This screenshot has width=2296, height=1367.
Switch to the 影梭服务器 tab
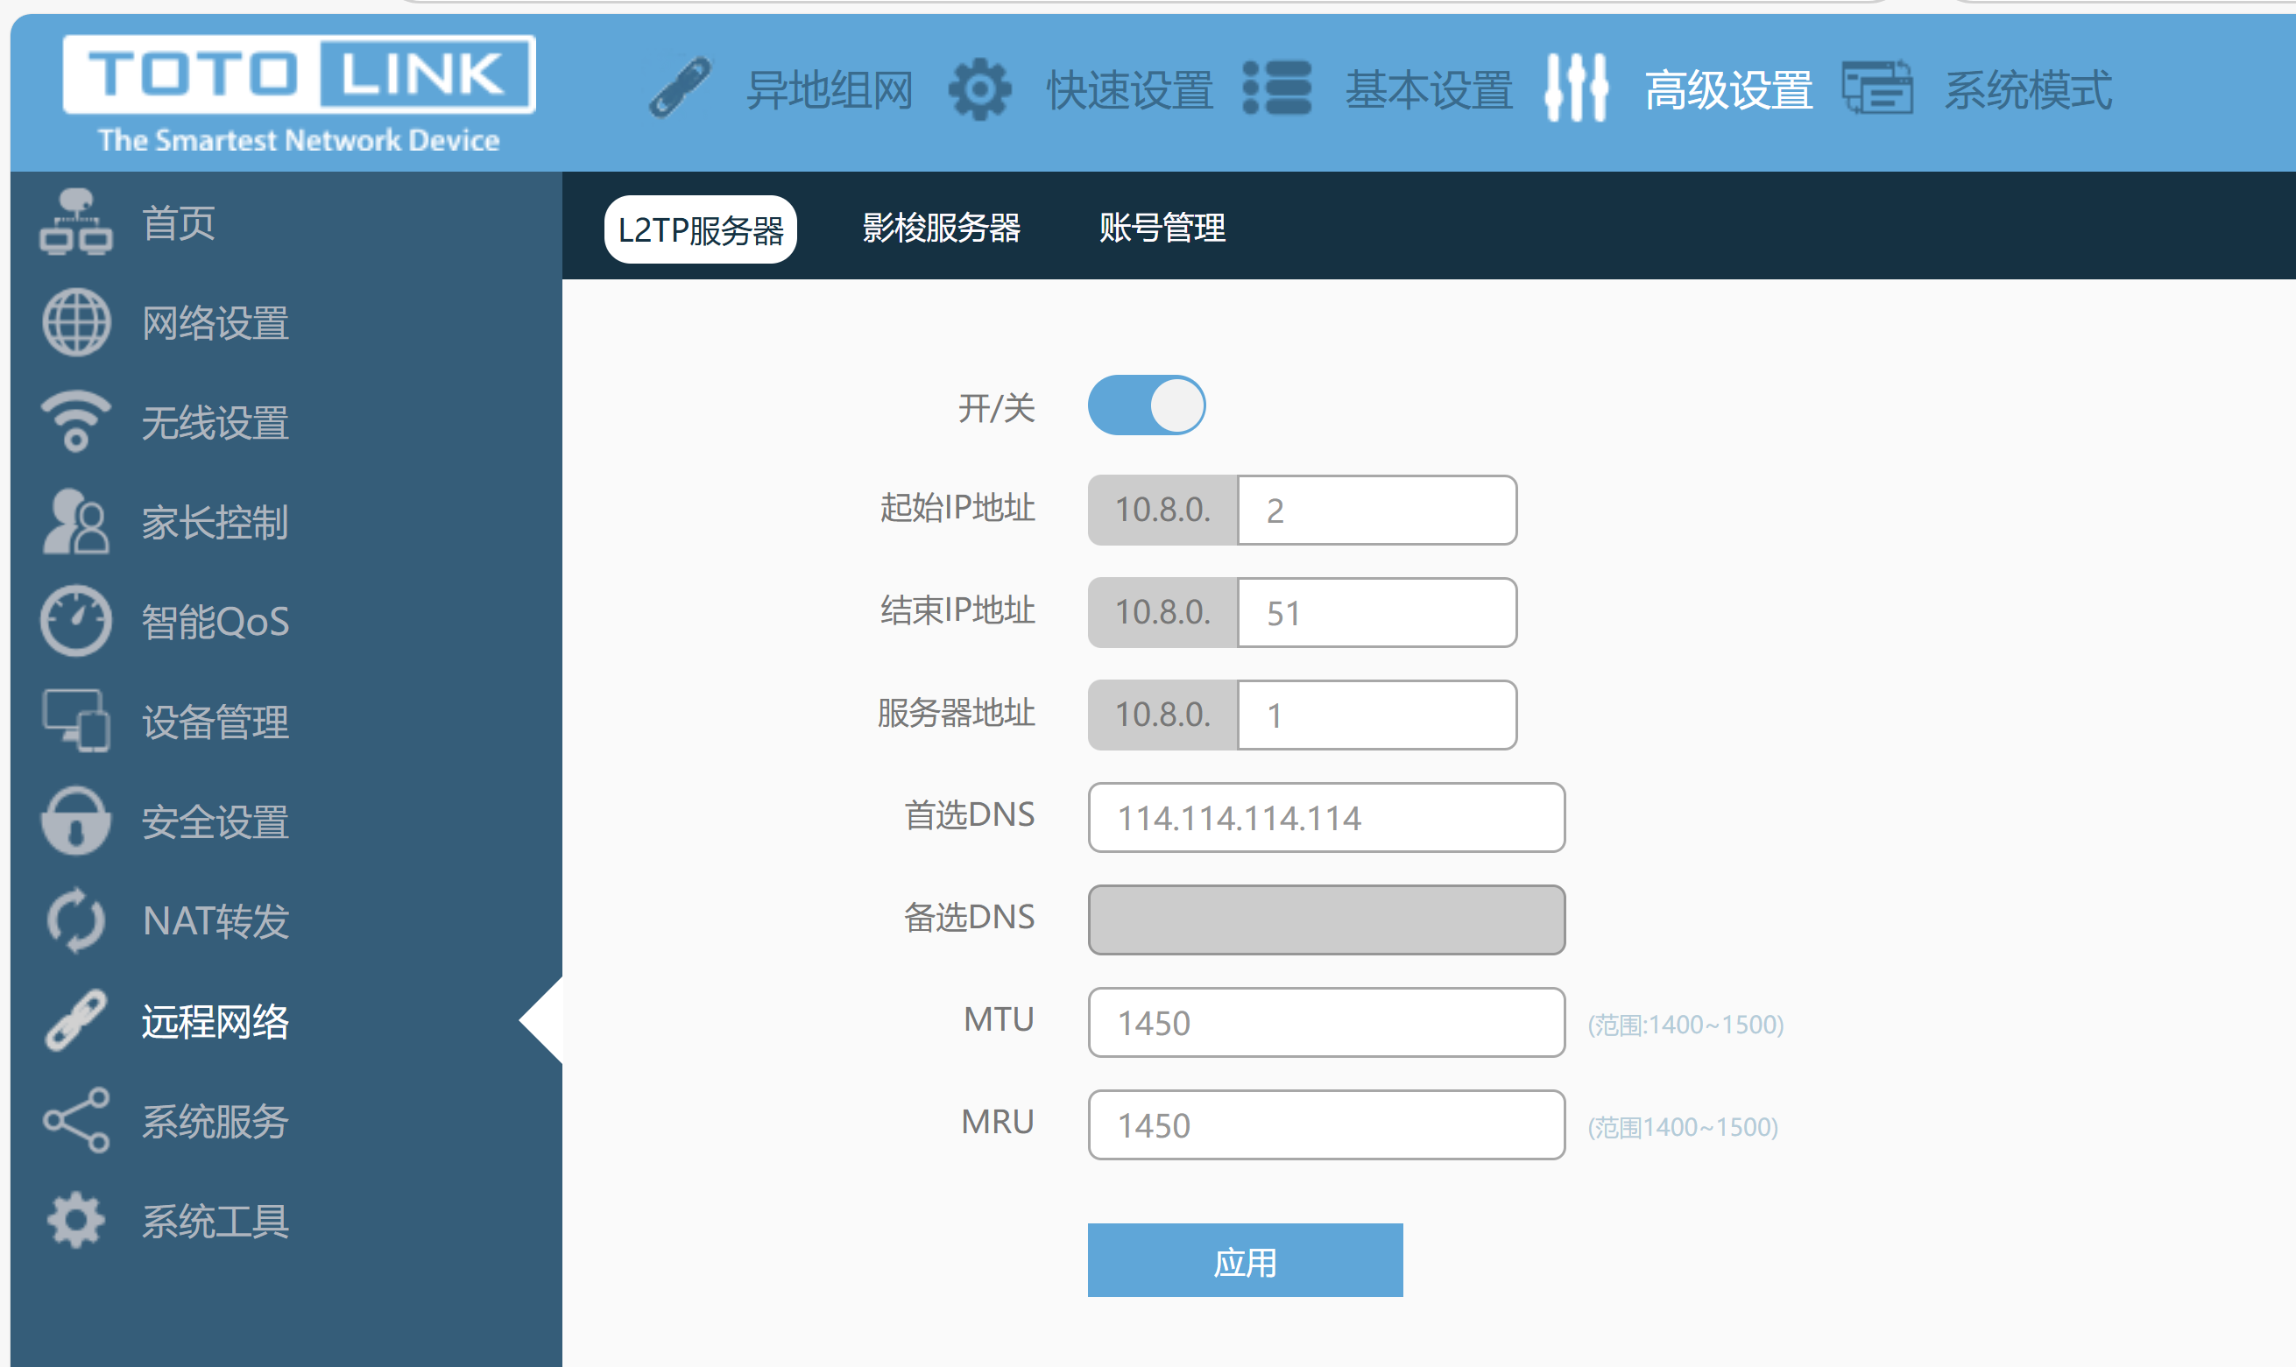941,228
